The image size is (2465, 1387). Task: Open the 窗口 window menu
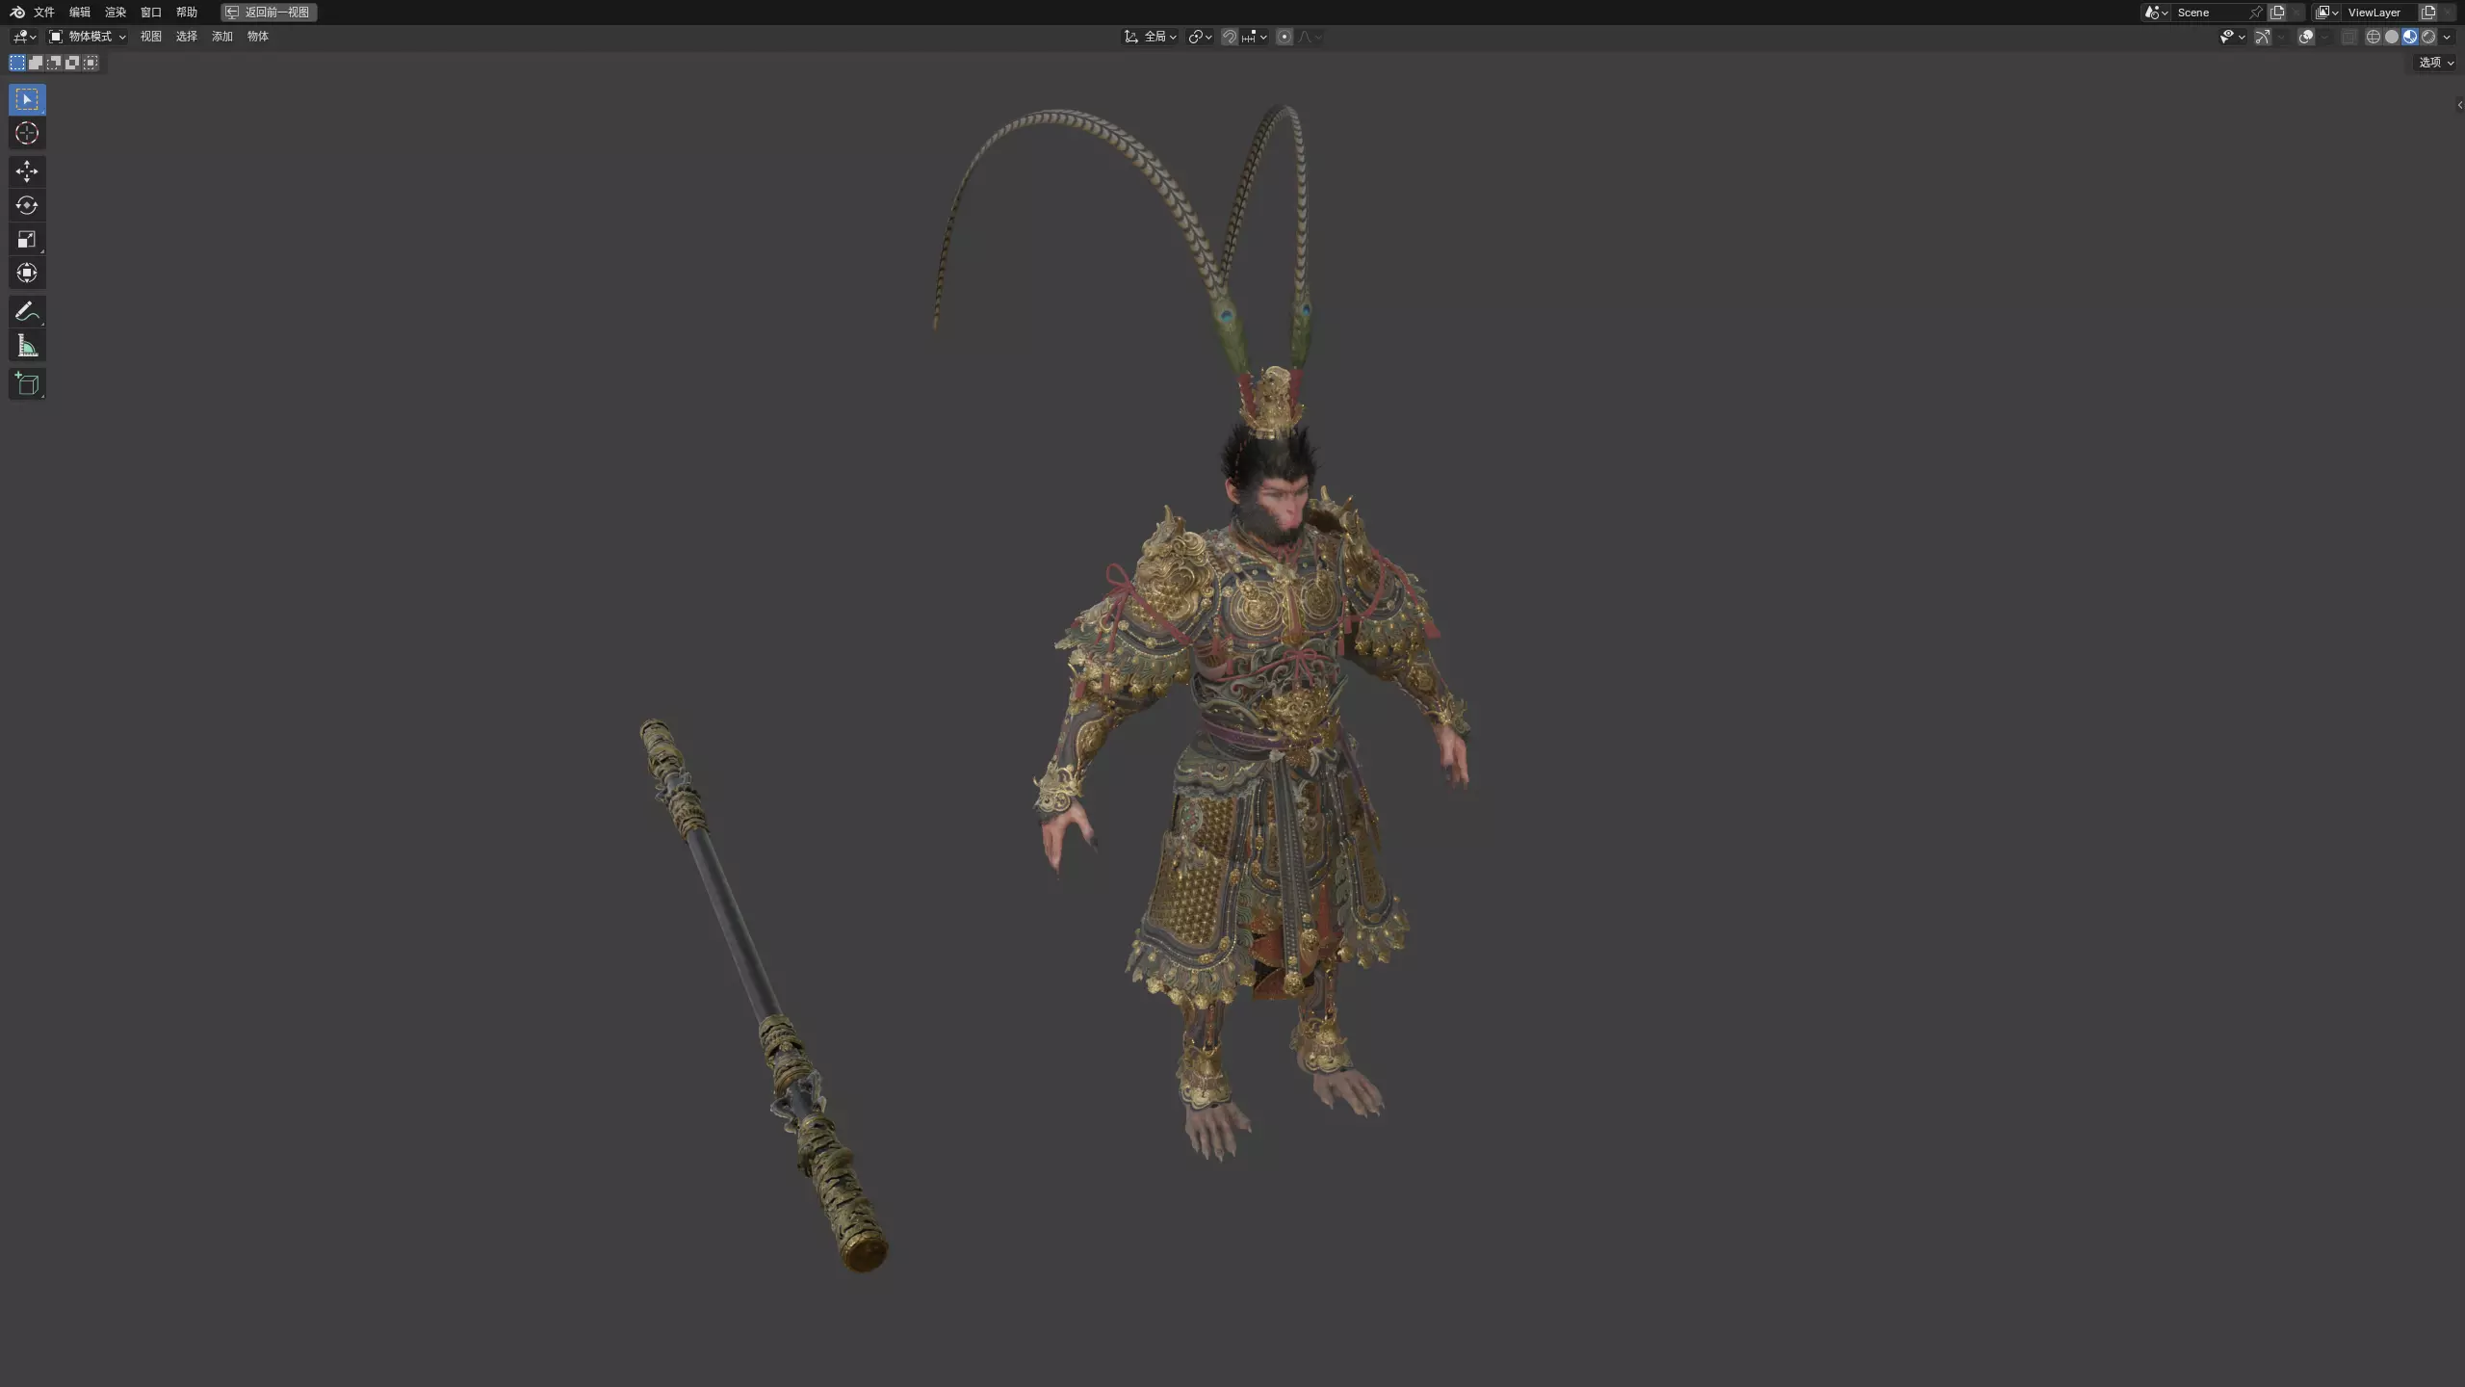(151, 13)
